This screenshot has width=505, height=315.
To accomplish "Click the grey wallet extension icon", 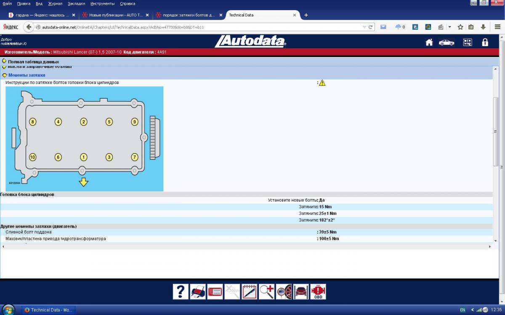I will coord(441,27).
